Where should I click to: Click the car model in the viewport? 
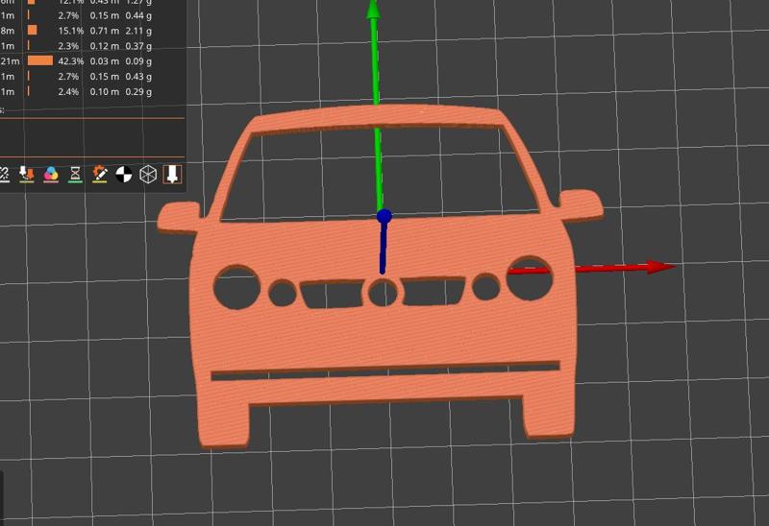pyautogui.click(x=383, y=333)
